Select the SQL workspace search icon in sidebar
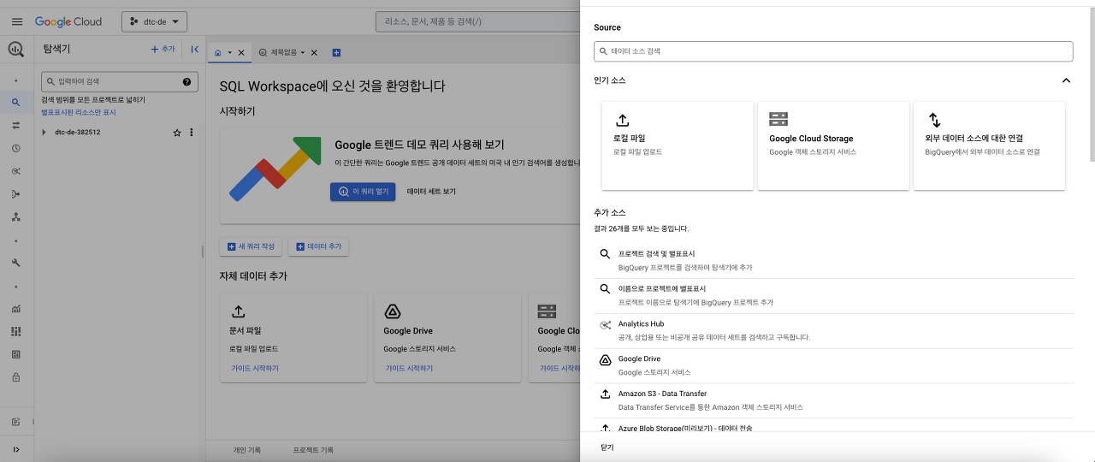The width and height of the screenshot is (1095, 462). click(16, 103)
